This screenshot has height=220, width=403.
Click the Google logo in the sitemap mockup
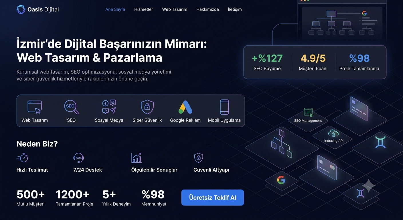[364, 13]
